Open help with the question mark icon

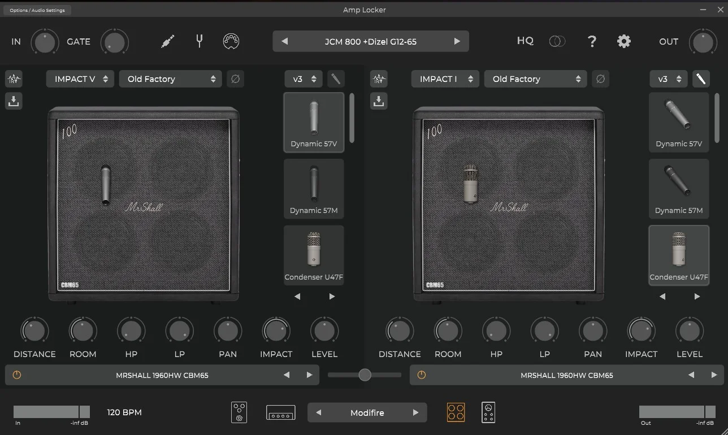(592, 41)
